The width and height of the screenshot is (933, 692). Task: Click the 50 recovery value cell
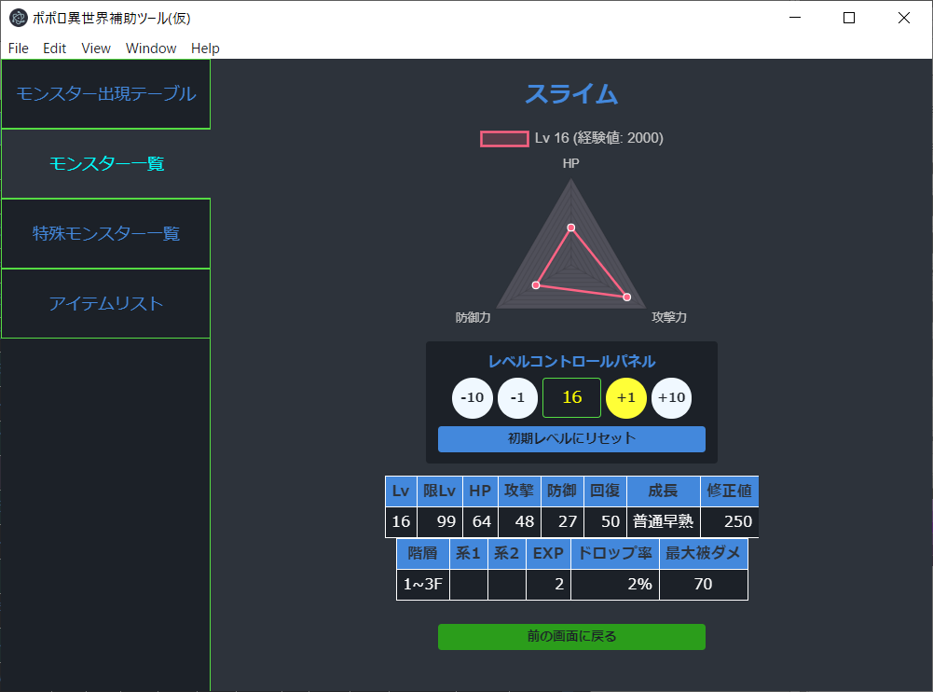(x=605, y=521)
